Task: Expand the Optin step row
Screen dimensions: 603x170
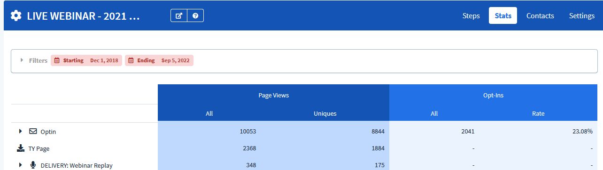Action: [x=21, y=132]
